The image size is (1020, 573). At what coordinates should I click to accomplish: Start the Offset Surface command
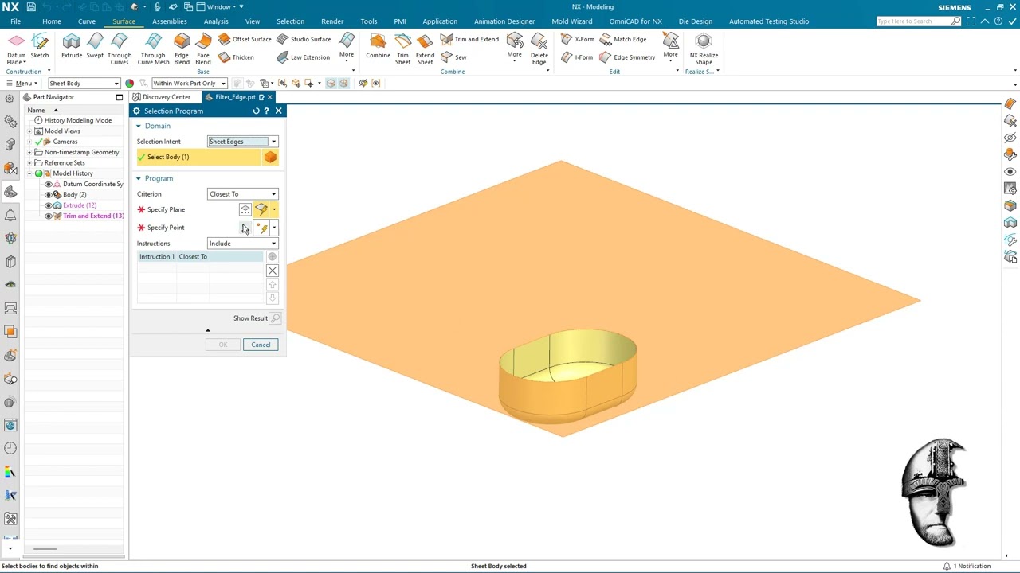[245, 39]
